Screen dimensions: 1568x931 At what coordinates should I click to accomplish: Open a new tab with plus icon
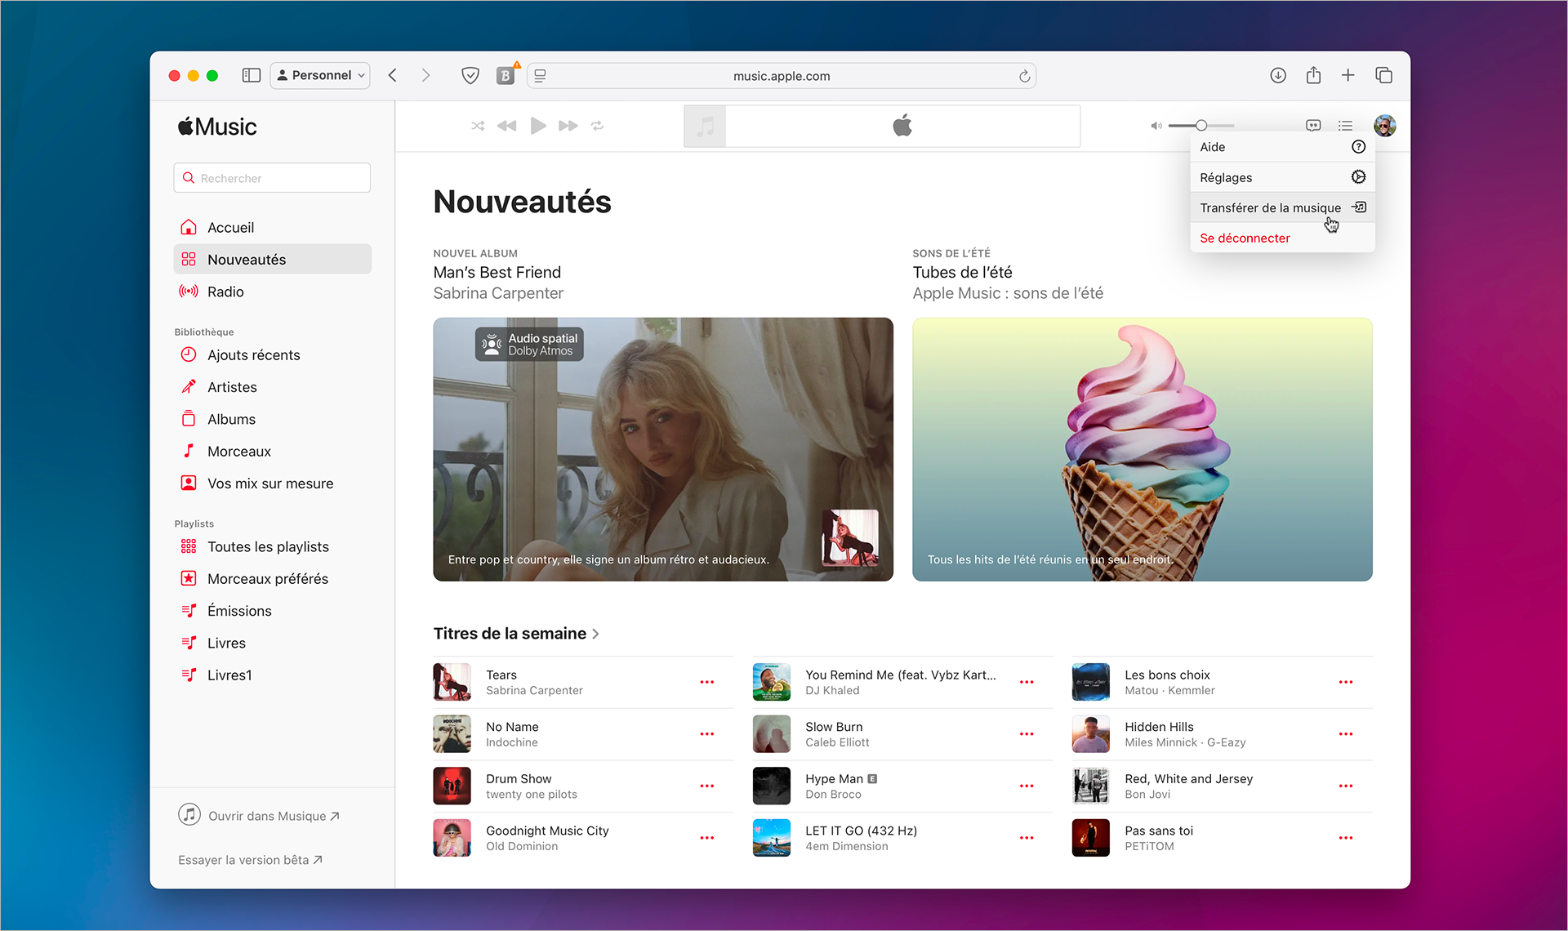tap(1348, 75)
